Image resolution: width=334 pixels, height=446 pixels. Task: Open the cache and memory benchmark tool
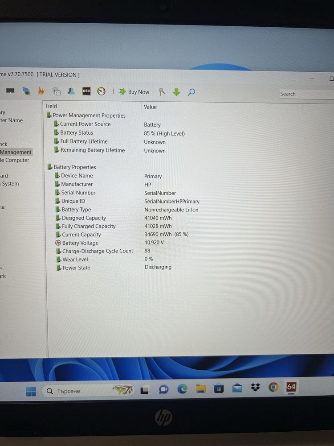click(10, 91)
